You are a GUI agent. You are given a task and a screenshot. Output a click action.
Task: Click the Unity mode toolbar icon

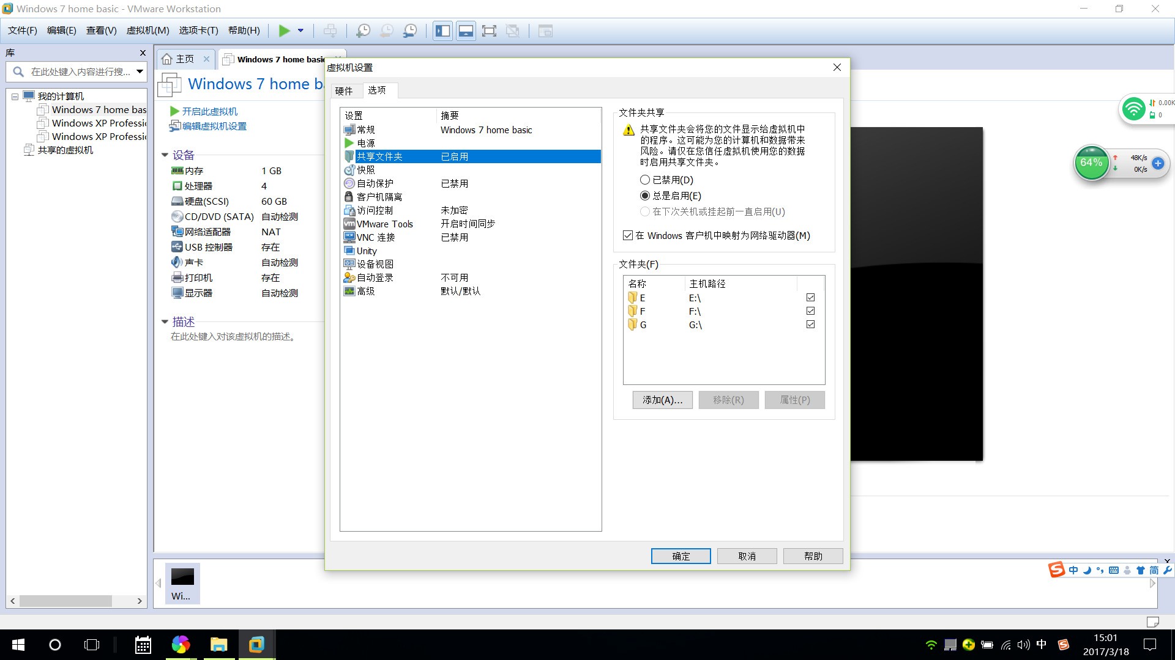click(513, 31)
